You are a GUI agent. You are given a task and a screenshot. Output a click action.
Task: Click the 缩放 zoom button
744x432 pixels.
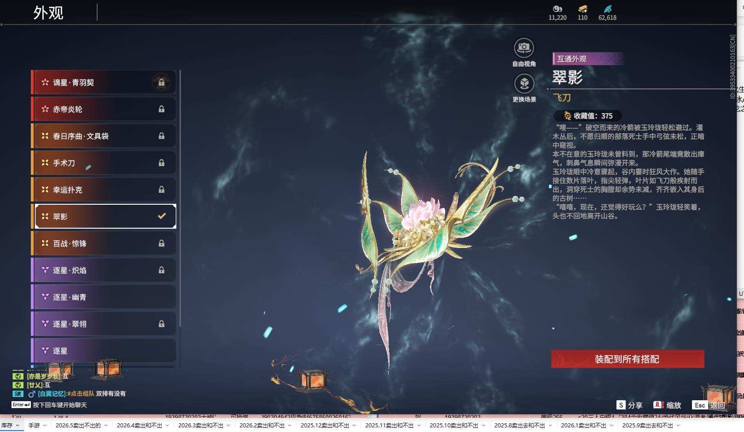(668, 405)
